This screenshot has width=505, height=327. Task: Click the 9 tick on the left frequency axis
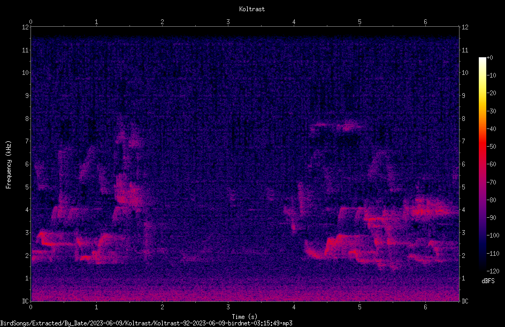pos(27,96)
